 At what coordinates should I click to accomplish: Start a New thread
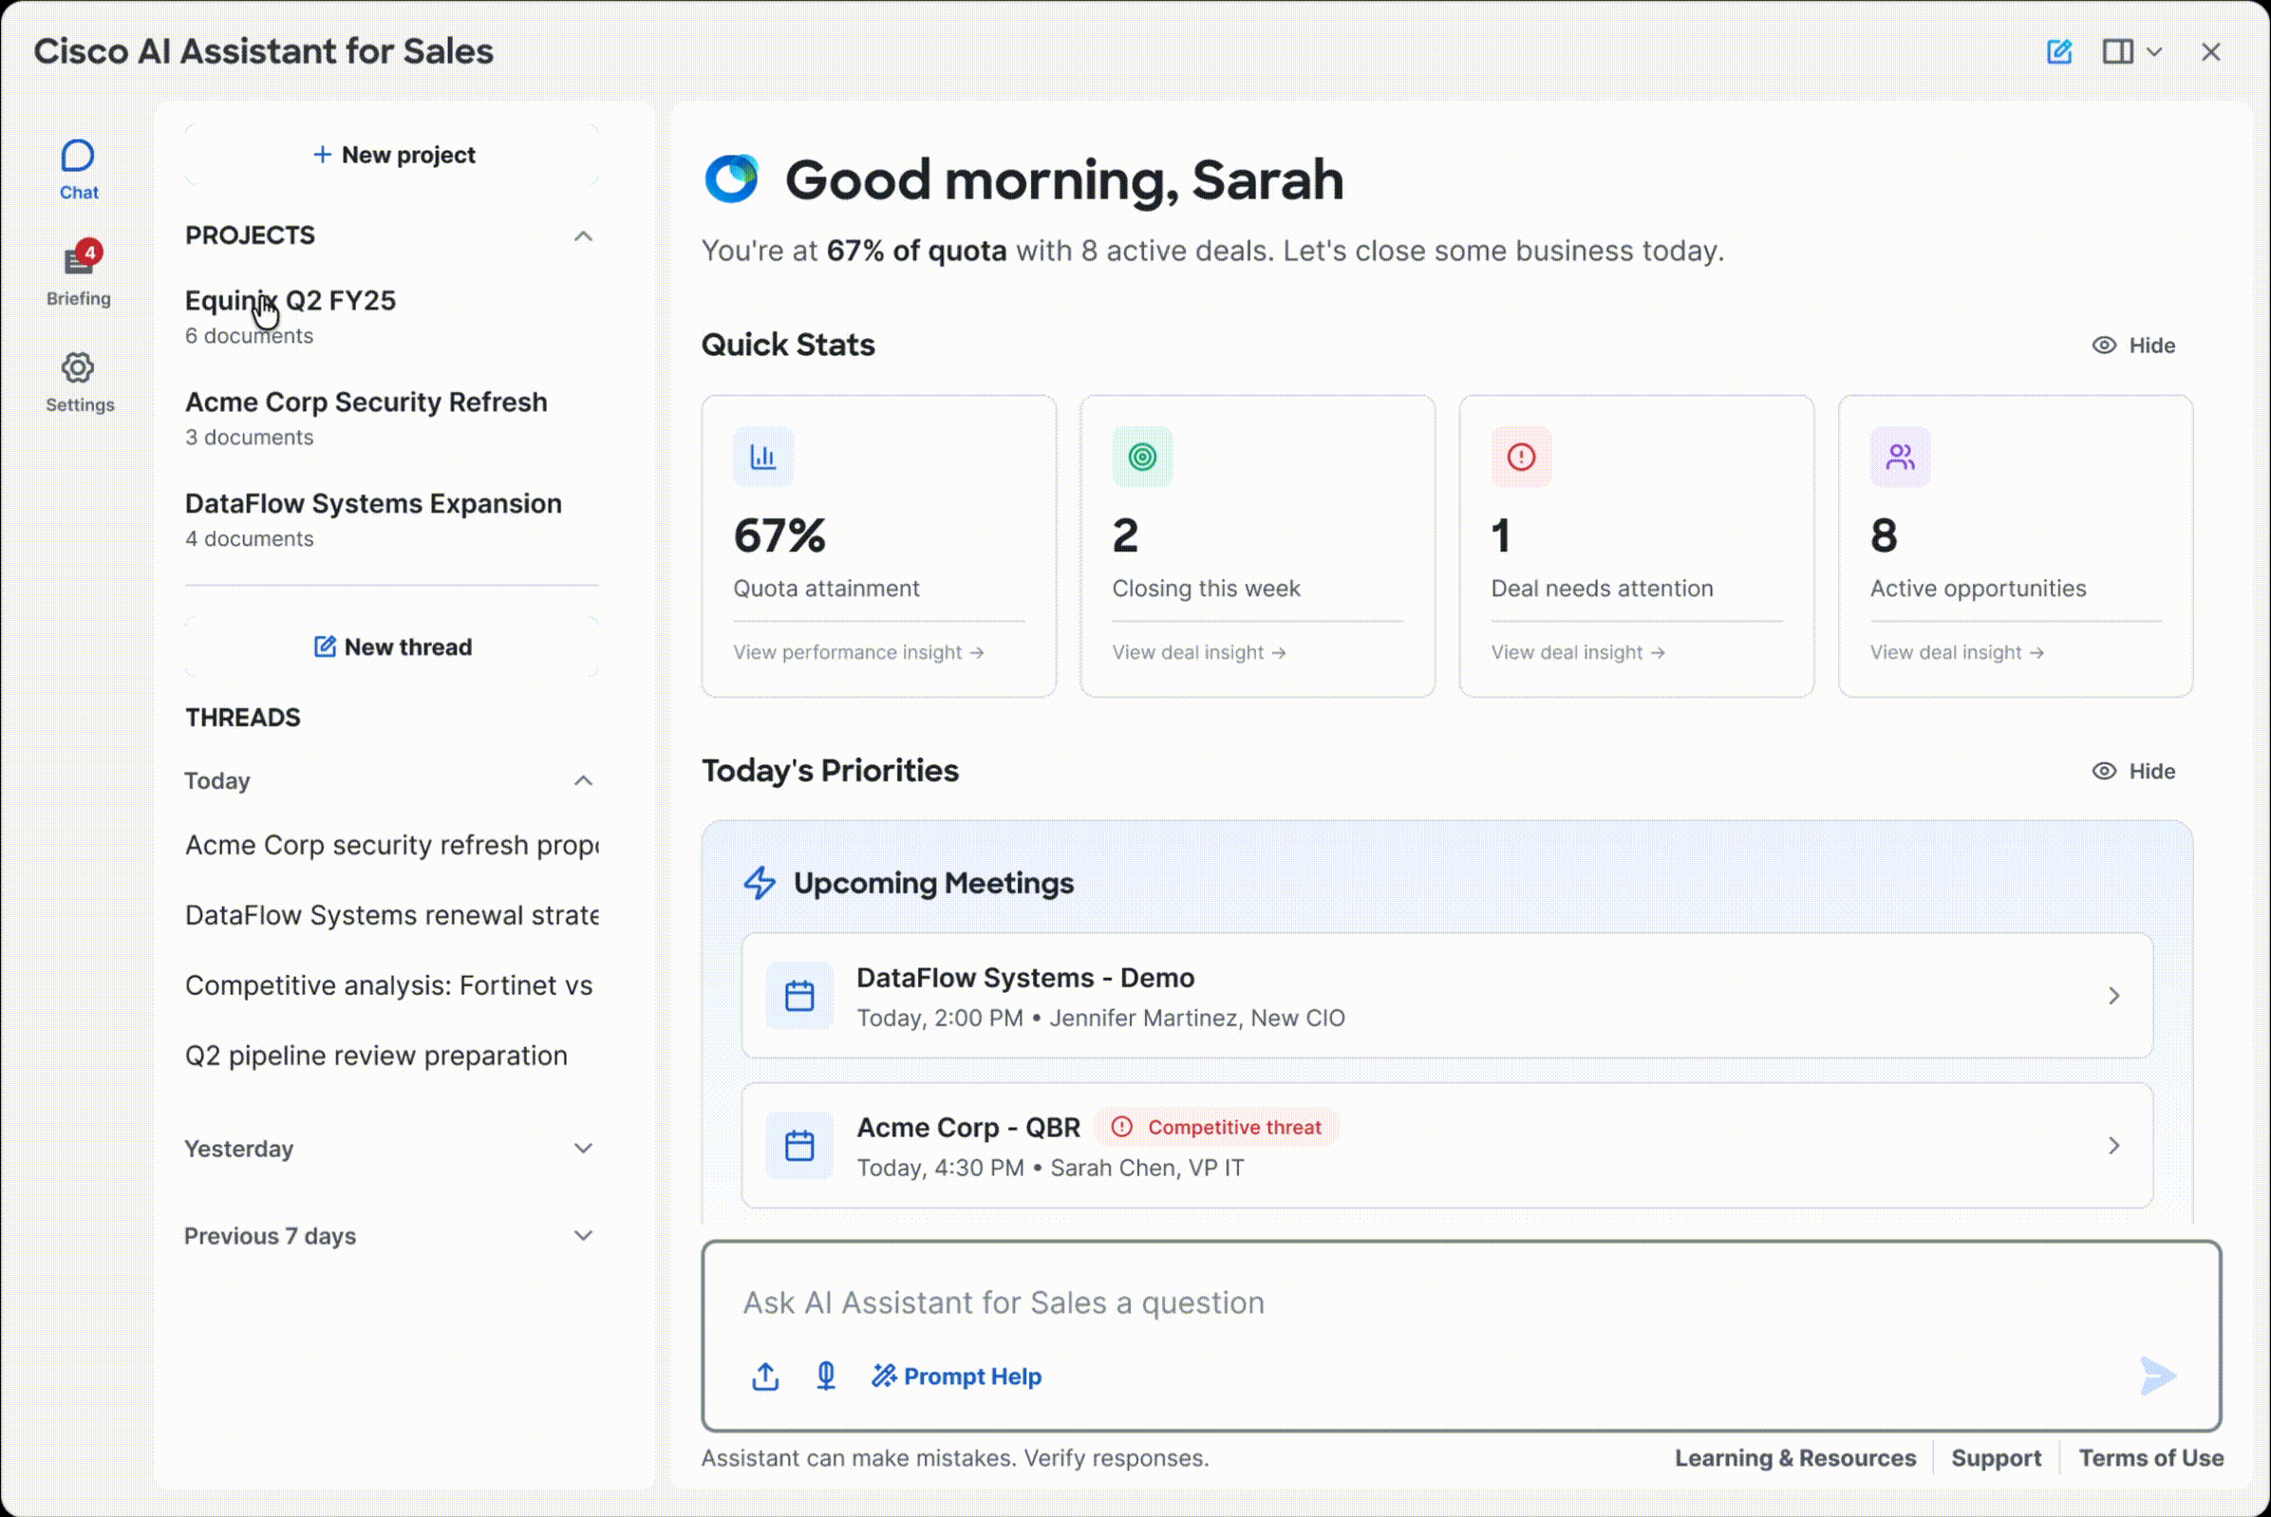coord(392,646)
